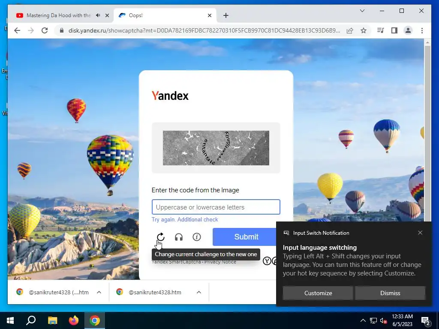The height and width of the screenshot is (329, 439).
Task: Launch File Explorer from taskbar
Action: click(x=52, y=320)
